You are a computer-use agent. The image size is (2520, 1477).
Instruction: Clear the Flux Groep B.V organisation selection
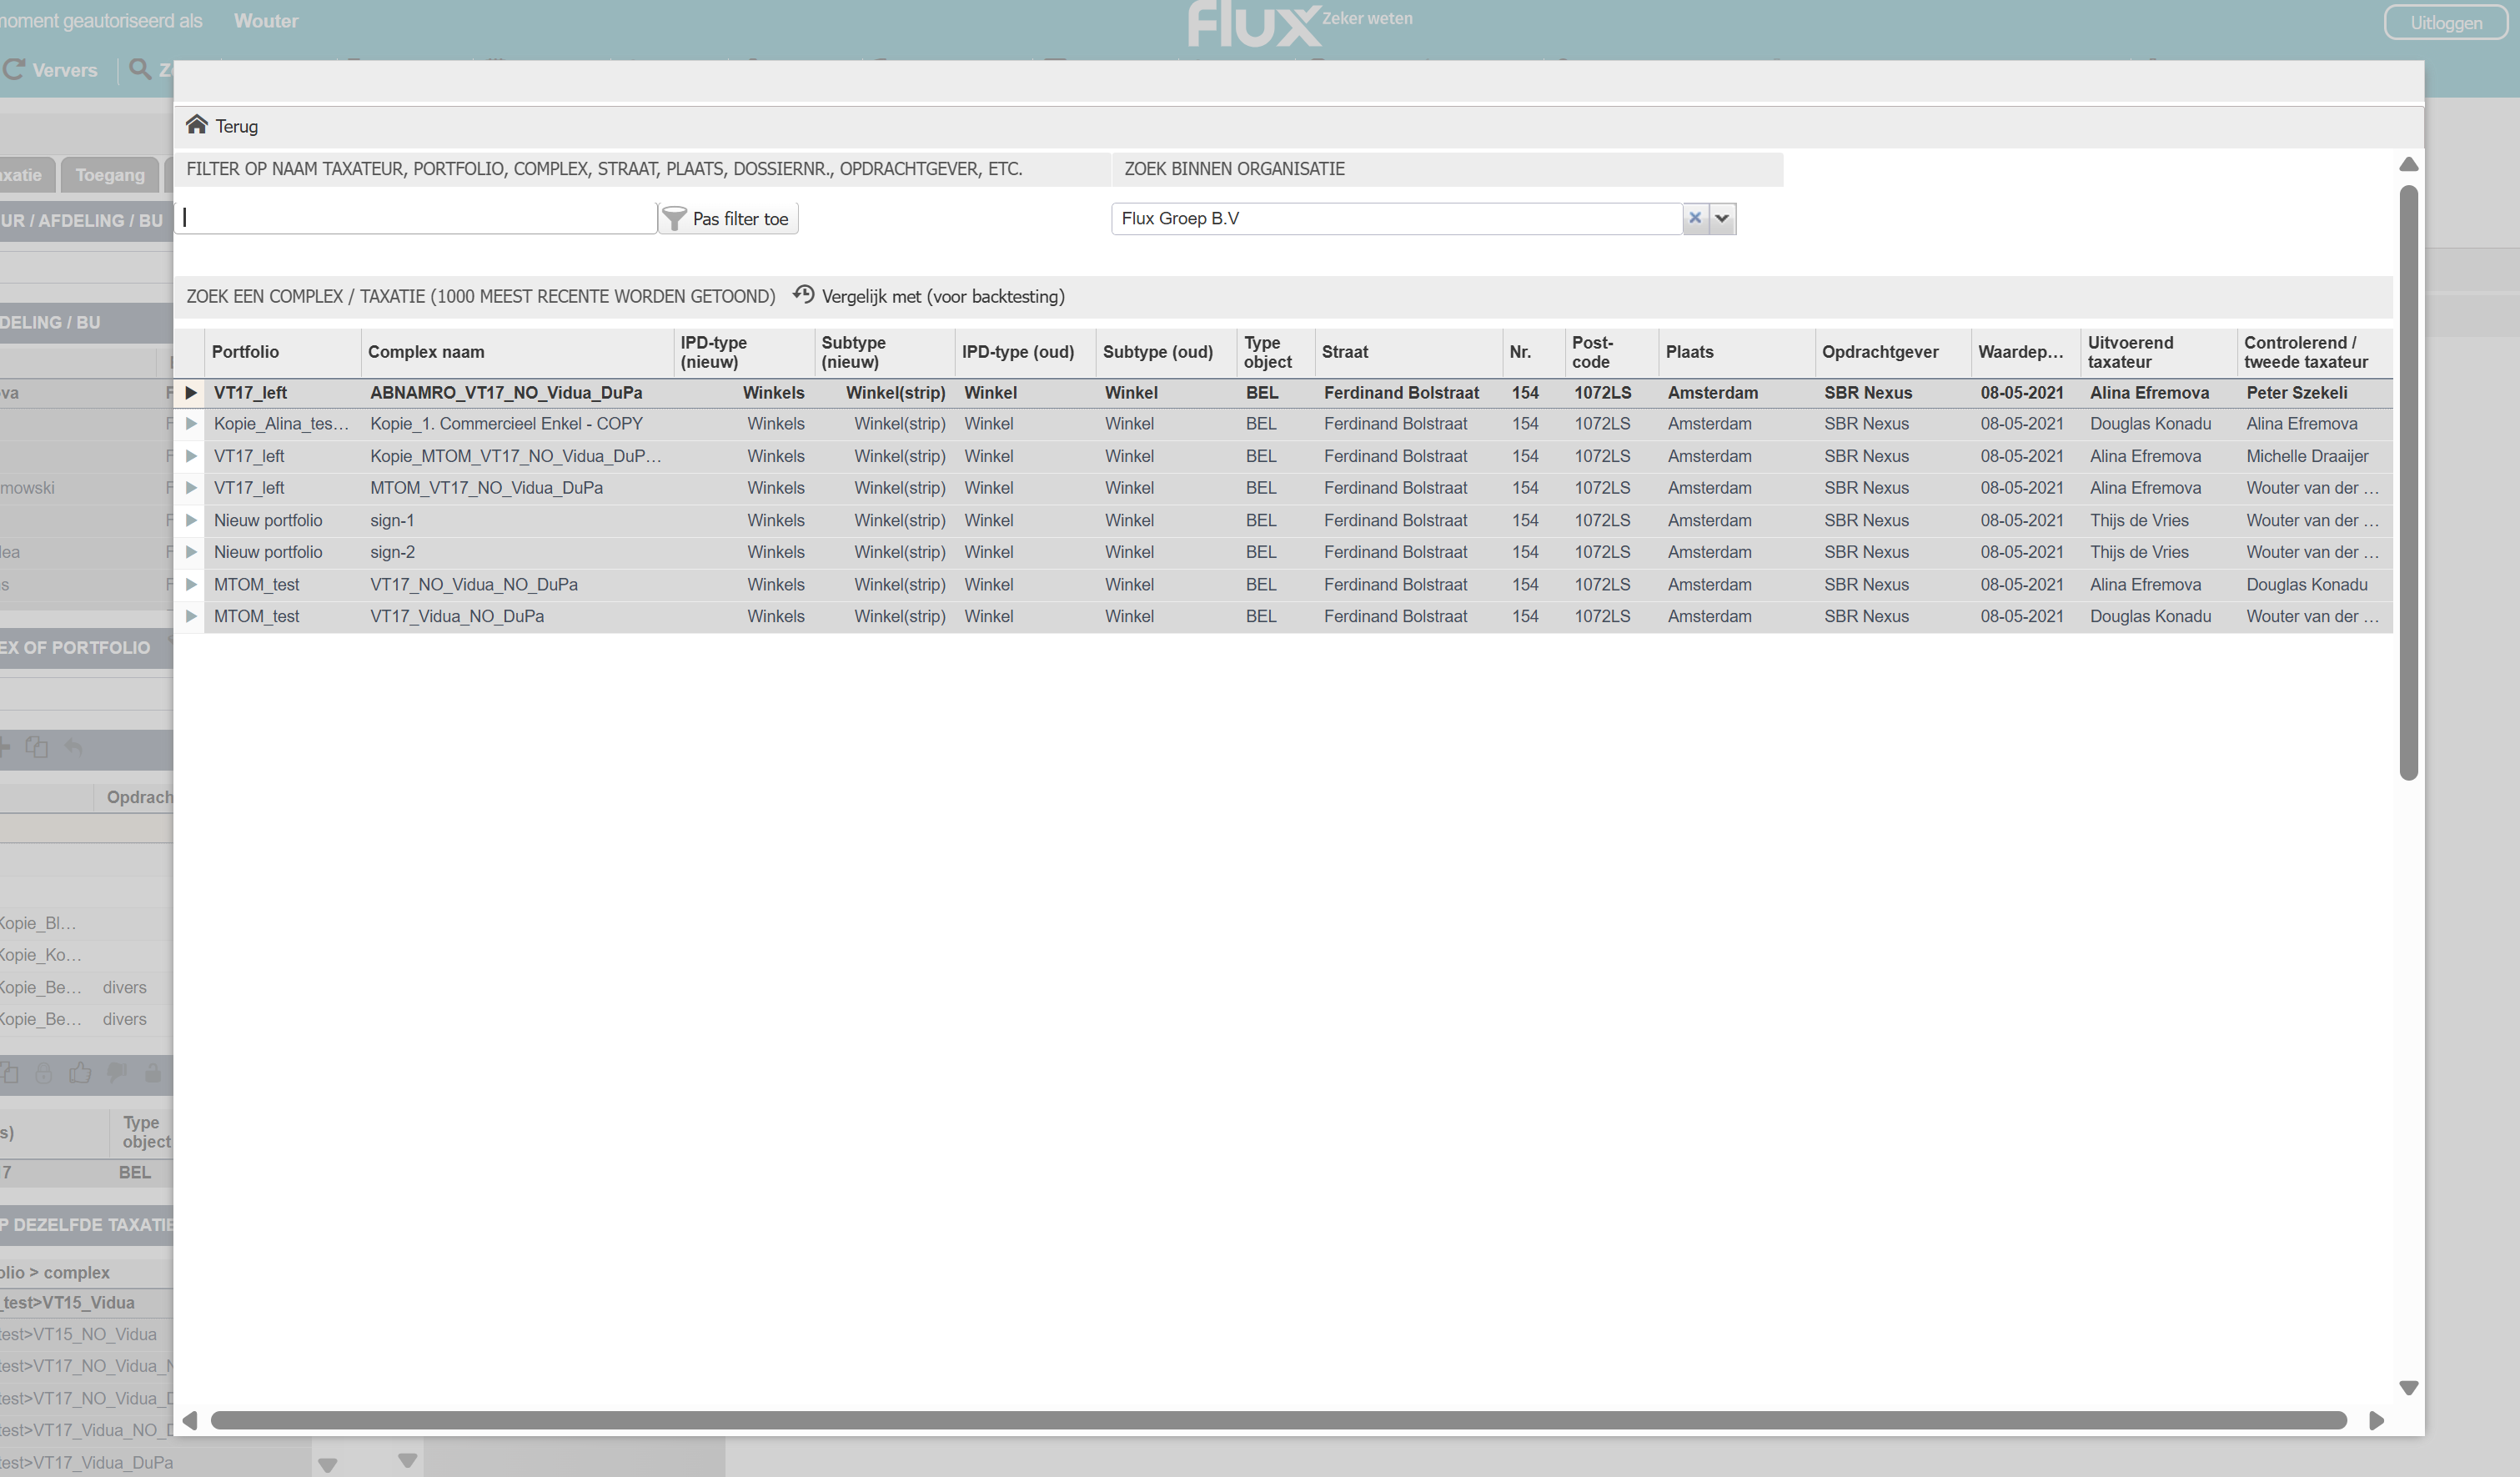tap(1695, 218)
